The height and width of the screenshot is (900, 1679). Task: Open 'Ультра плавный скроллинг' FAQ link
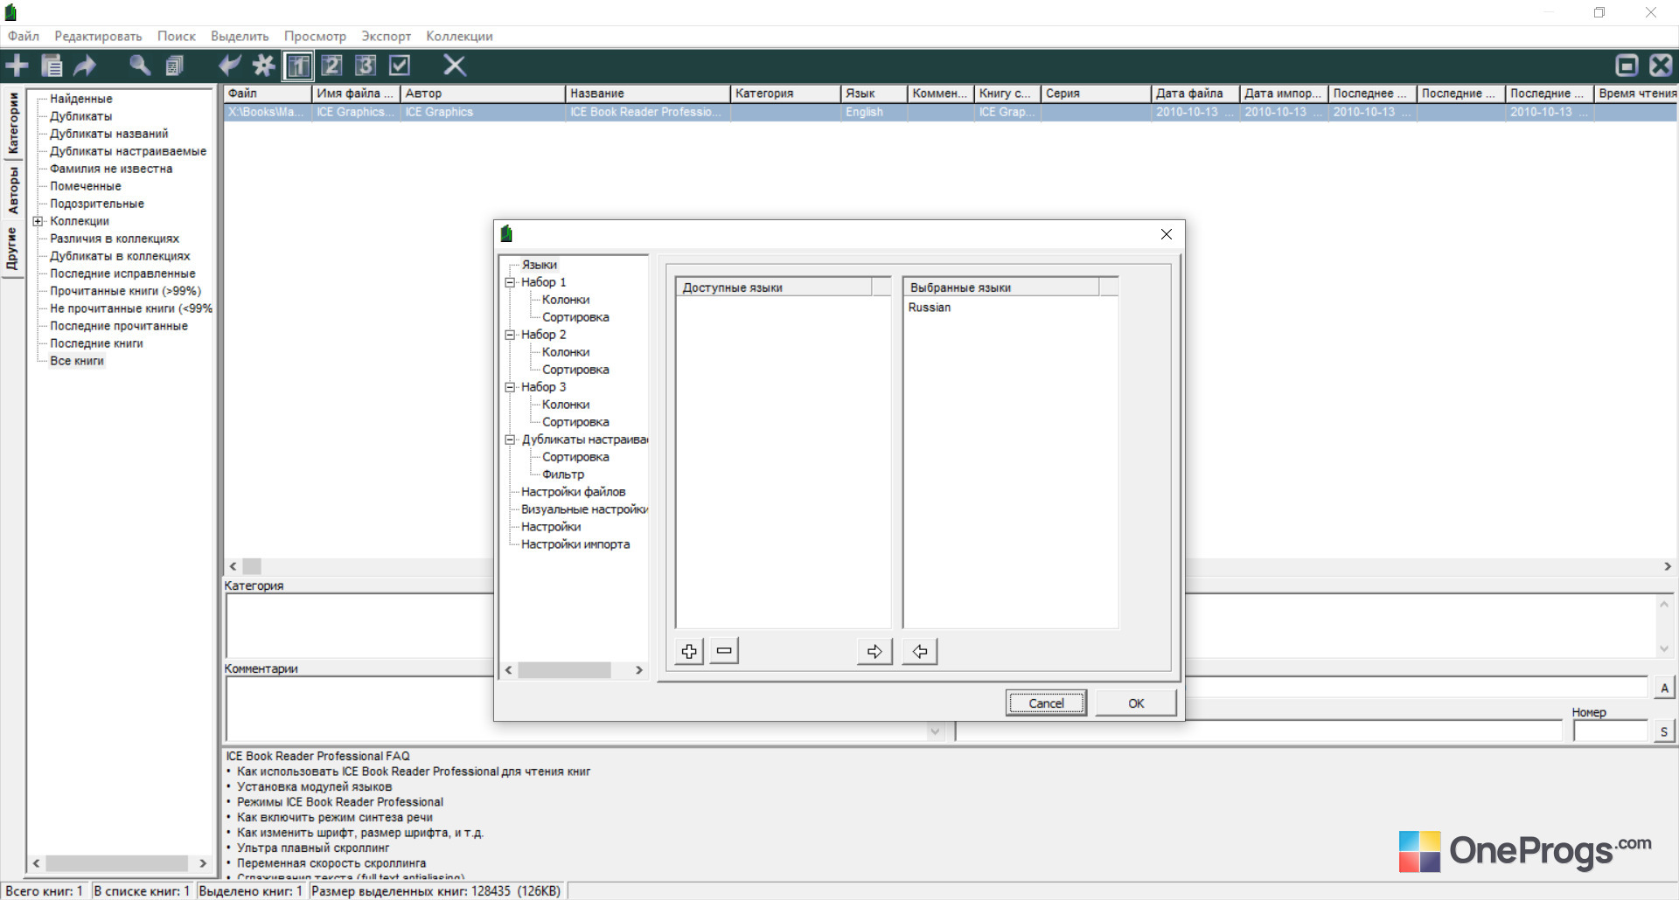pyautogui.click(x=313, y=848)
